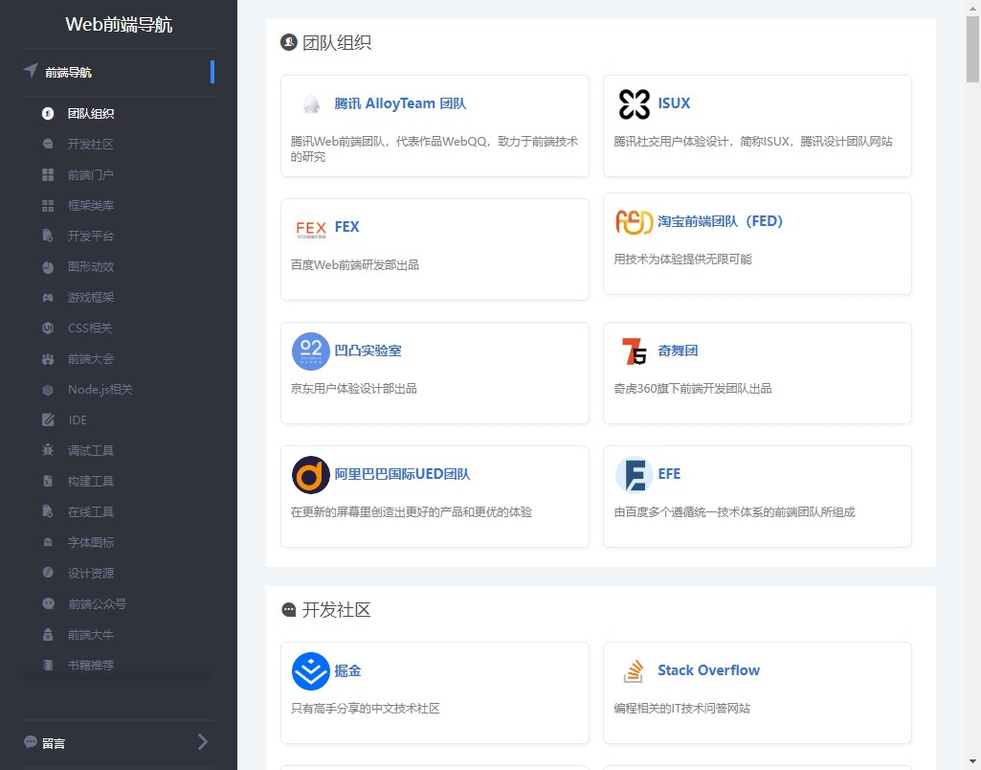Viewport: 981px width, 770px height.
Task: Click the 开发平台 document icon in sidebar
Action: point(48,236)
